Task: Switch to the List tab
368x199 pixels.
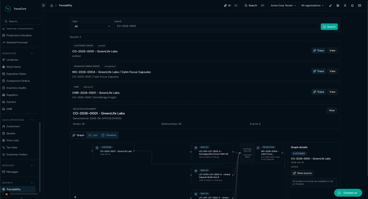Action: (x=93, y=135)
